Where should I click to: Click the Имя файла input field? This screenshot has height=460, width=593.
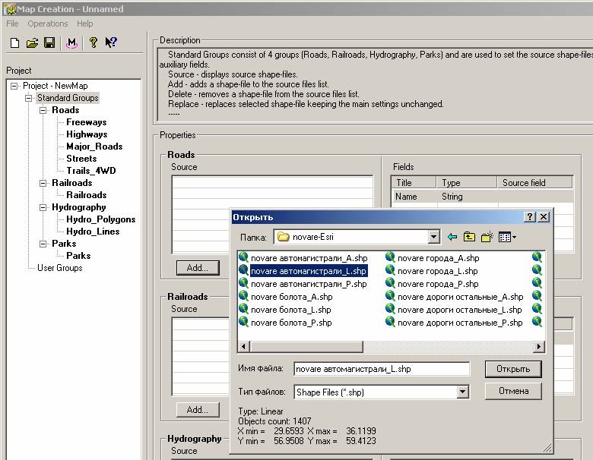click(x=382, y=369)
